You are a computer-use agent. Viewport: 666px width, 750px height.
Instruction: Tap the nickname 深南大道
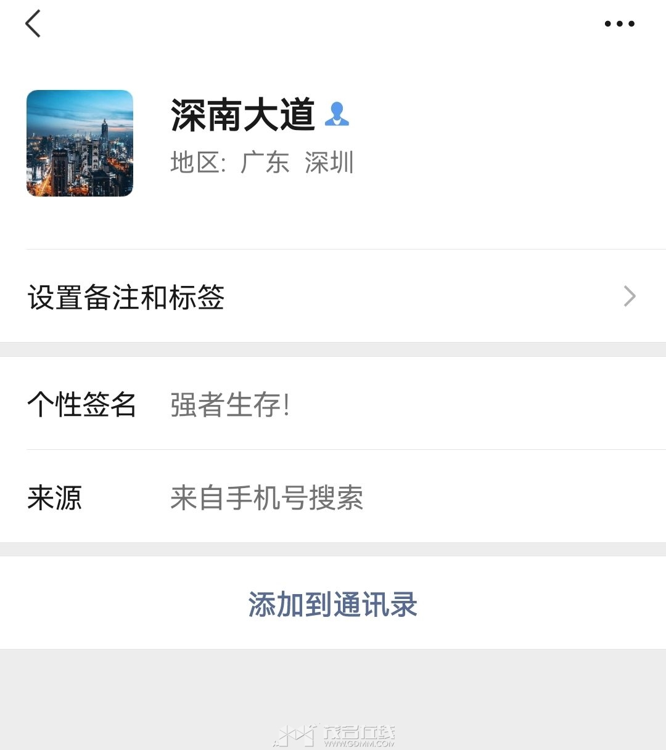click(243, 115)
